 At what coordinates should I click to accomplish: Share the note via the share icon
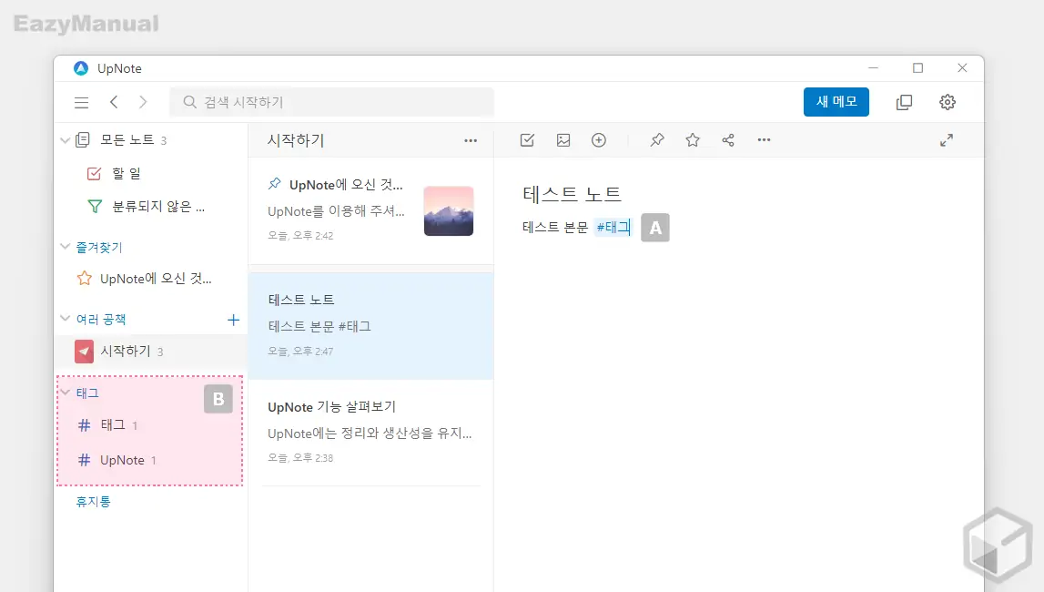tap(728, 140)
